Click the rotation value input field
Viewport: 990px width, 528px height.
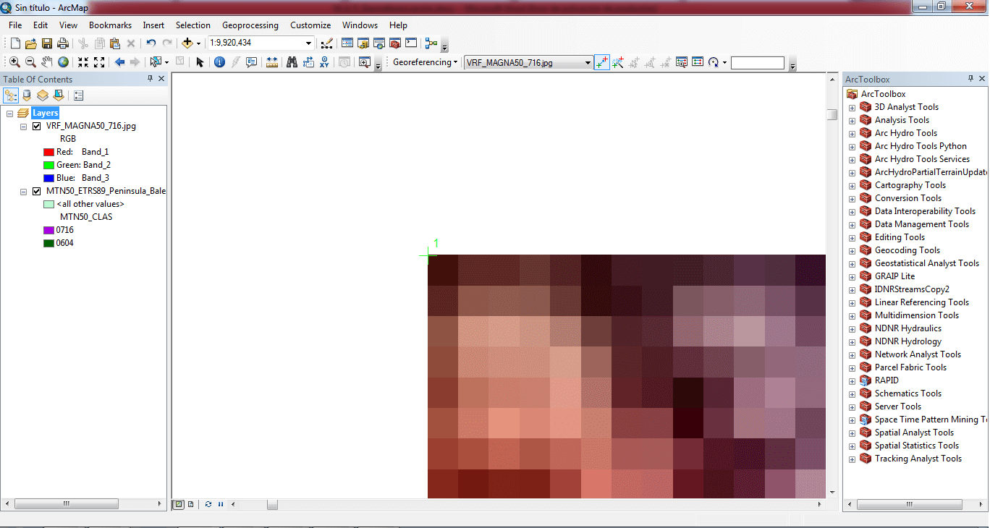pyautogui.click(x=757, y=63)
